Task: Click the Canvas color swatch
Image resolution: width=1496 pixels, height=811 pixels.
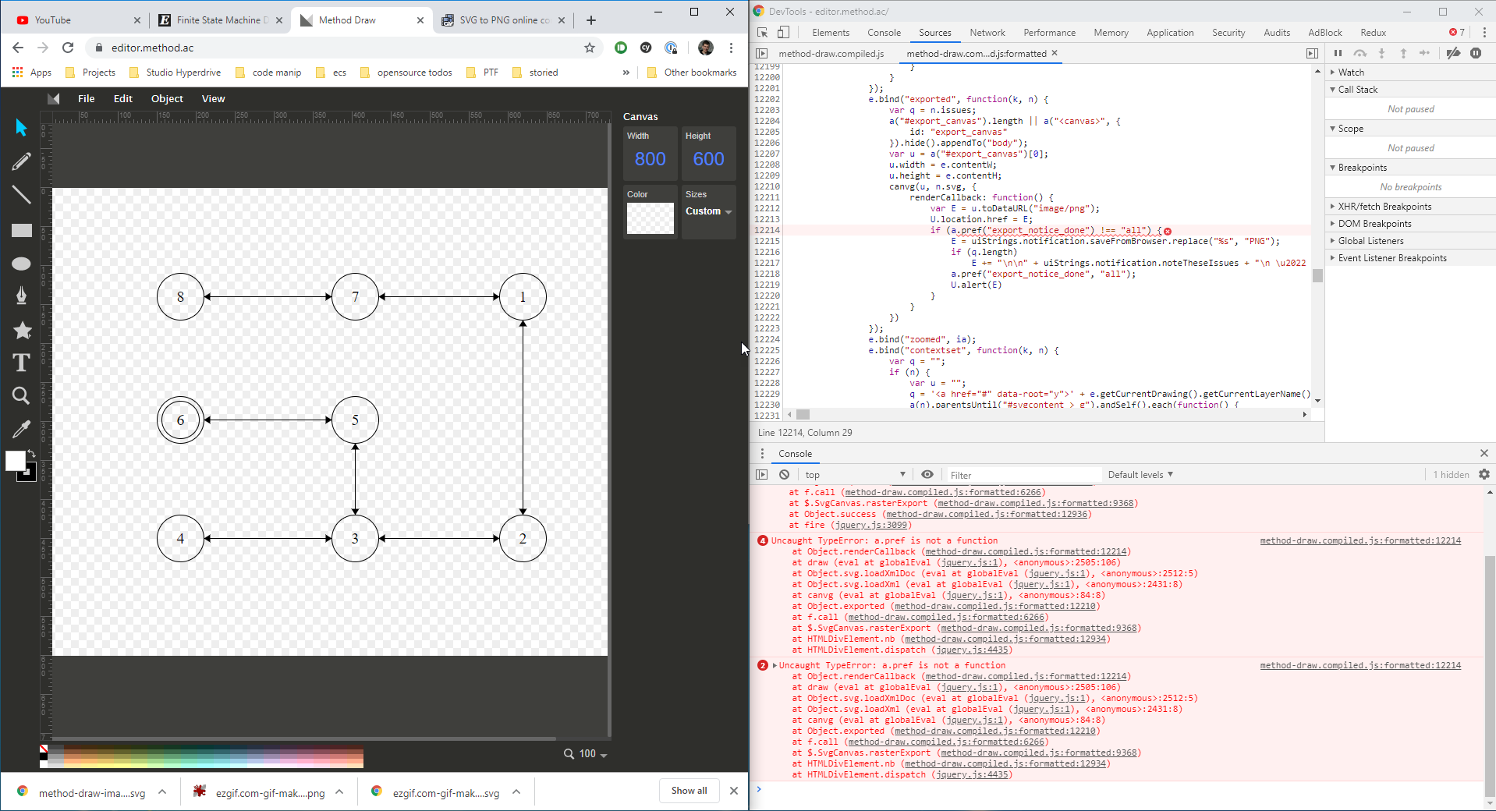Action: pos(649,218)
